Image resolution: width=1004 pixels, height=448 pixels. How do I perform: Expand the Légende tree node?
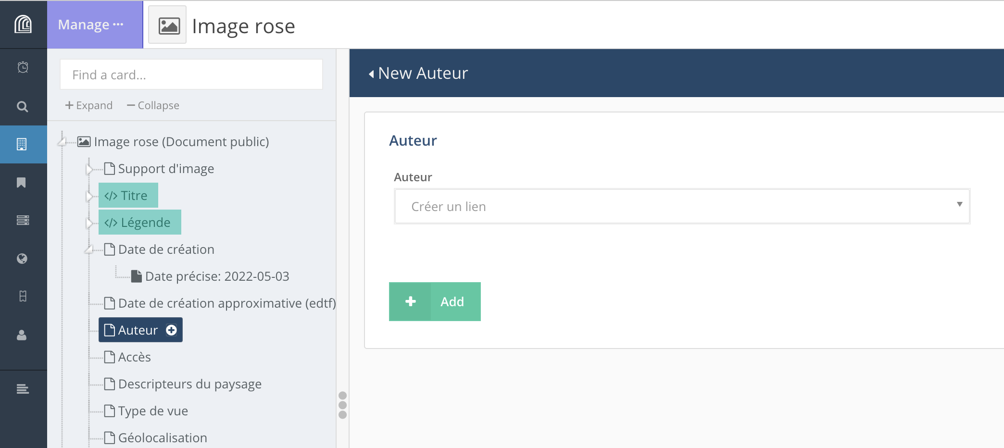(x=89, y=223)
